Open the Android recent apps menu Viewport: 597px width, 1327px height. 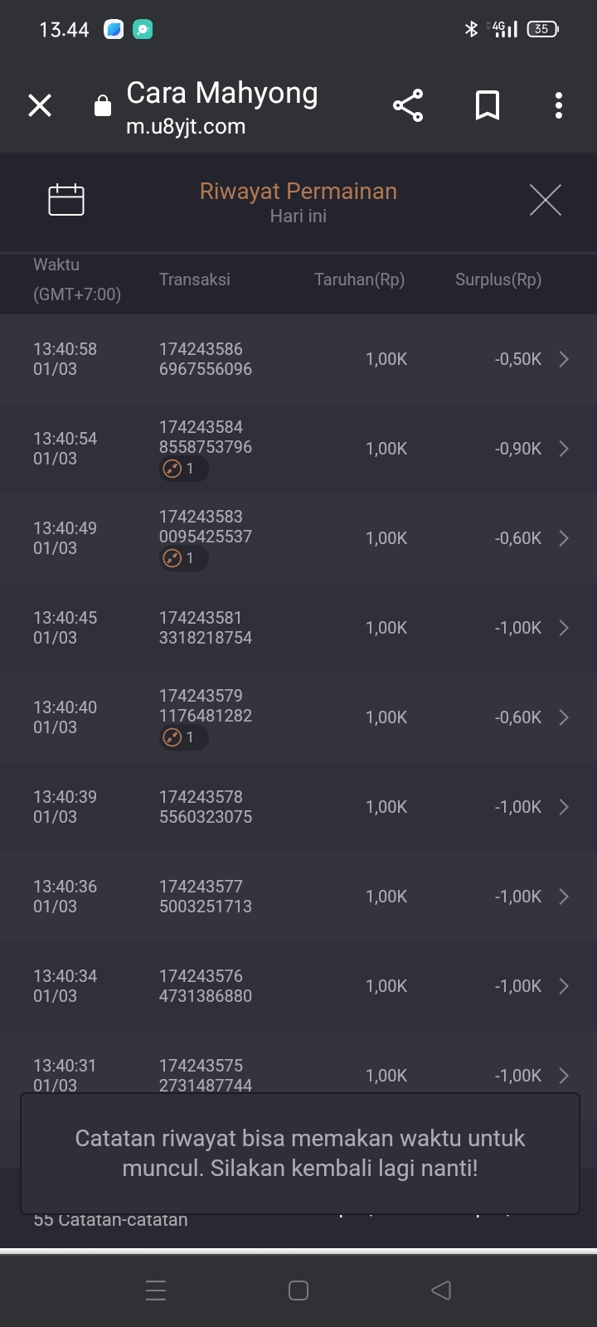[156, 1291]
